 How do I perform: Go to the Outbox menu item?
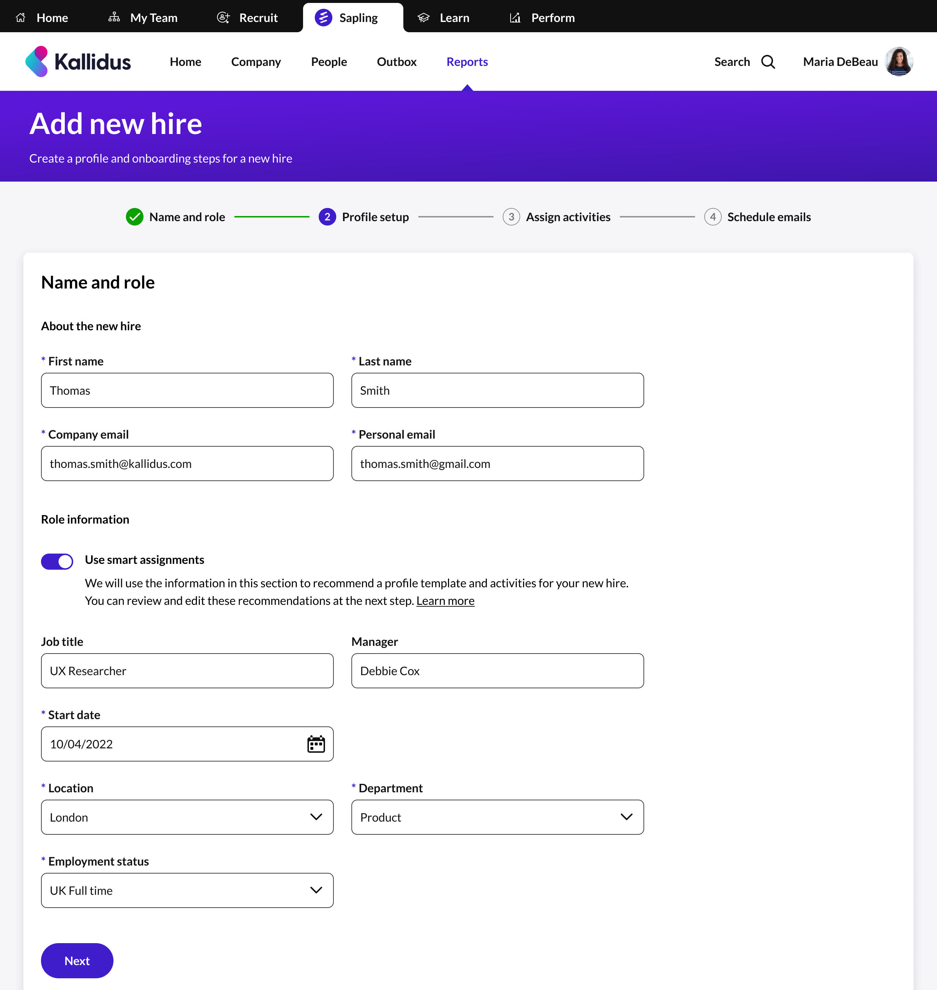(396, 62)
